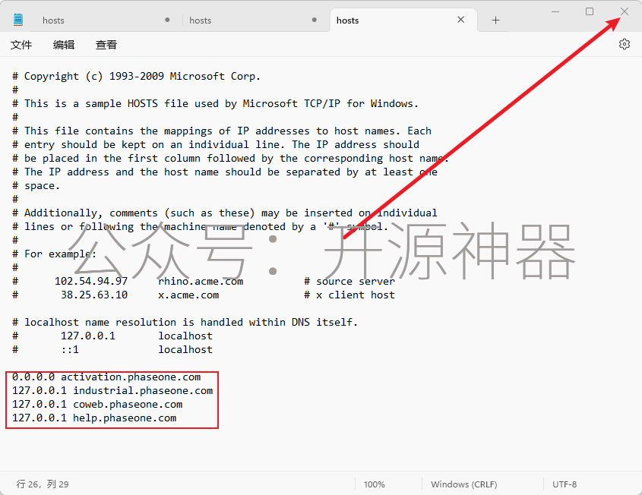This screenshot has width=642, height=495.
Task: Click the line "127.0.0.1 coweb.phaseone.com"
Action: (97, 404)
